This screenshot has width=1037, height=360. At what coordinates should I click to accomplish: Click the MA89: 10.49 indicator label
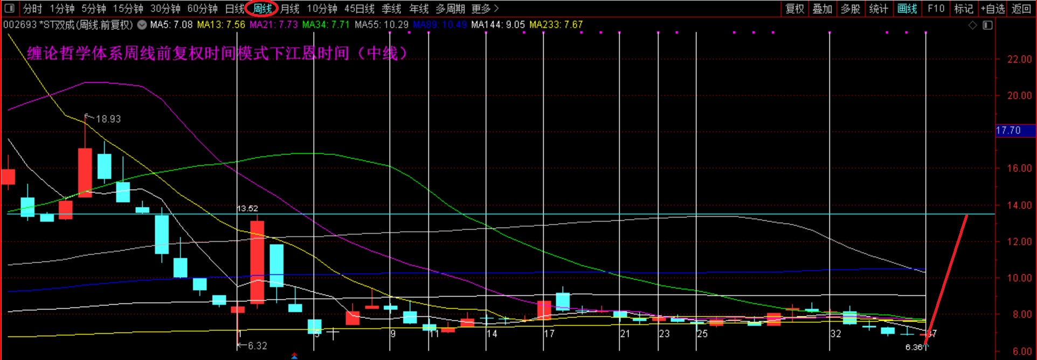coord(440,25)
